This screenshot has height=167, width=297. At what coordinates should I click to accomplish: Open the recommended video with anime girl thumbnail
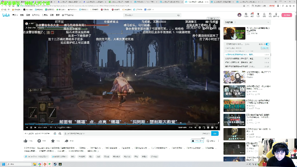[x=234, y=77]
